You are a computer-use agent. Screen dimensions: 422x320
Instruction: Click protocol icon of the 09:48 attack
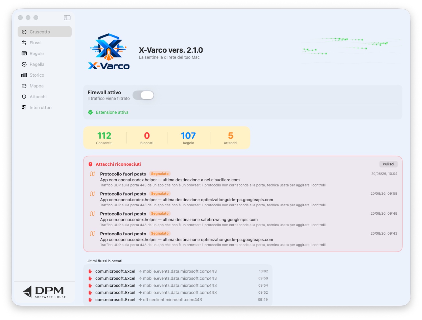point(92,214)
